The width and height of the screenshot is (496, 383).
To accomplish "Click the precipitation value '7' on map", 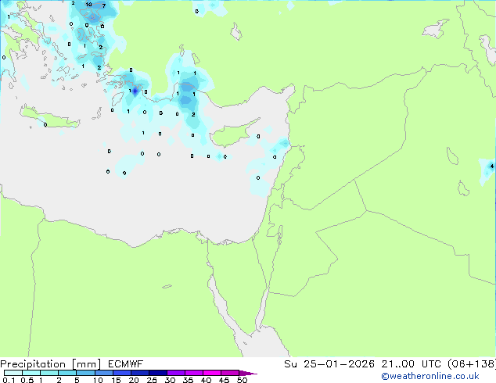I will click(104, 5).
